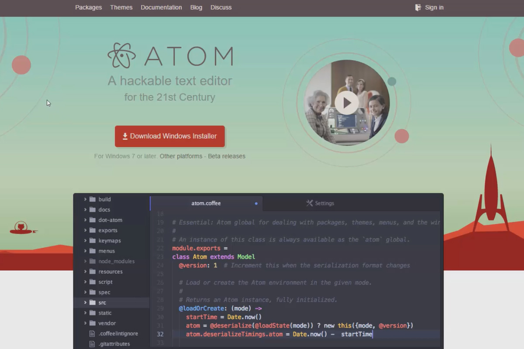Click the node_modules folder icon

pyautogui.click(x=92, y=261)
